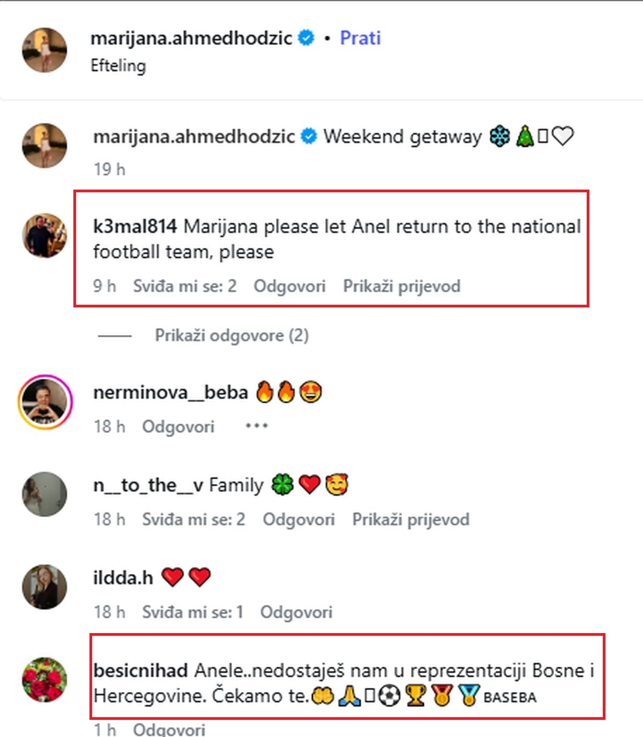This screenshot has height=737, width=643.
Task: Click the besicnihad username
Action: pos(140,671)
